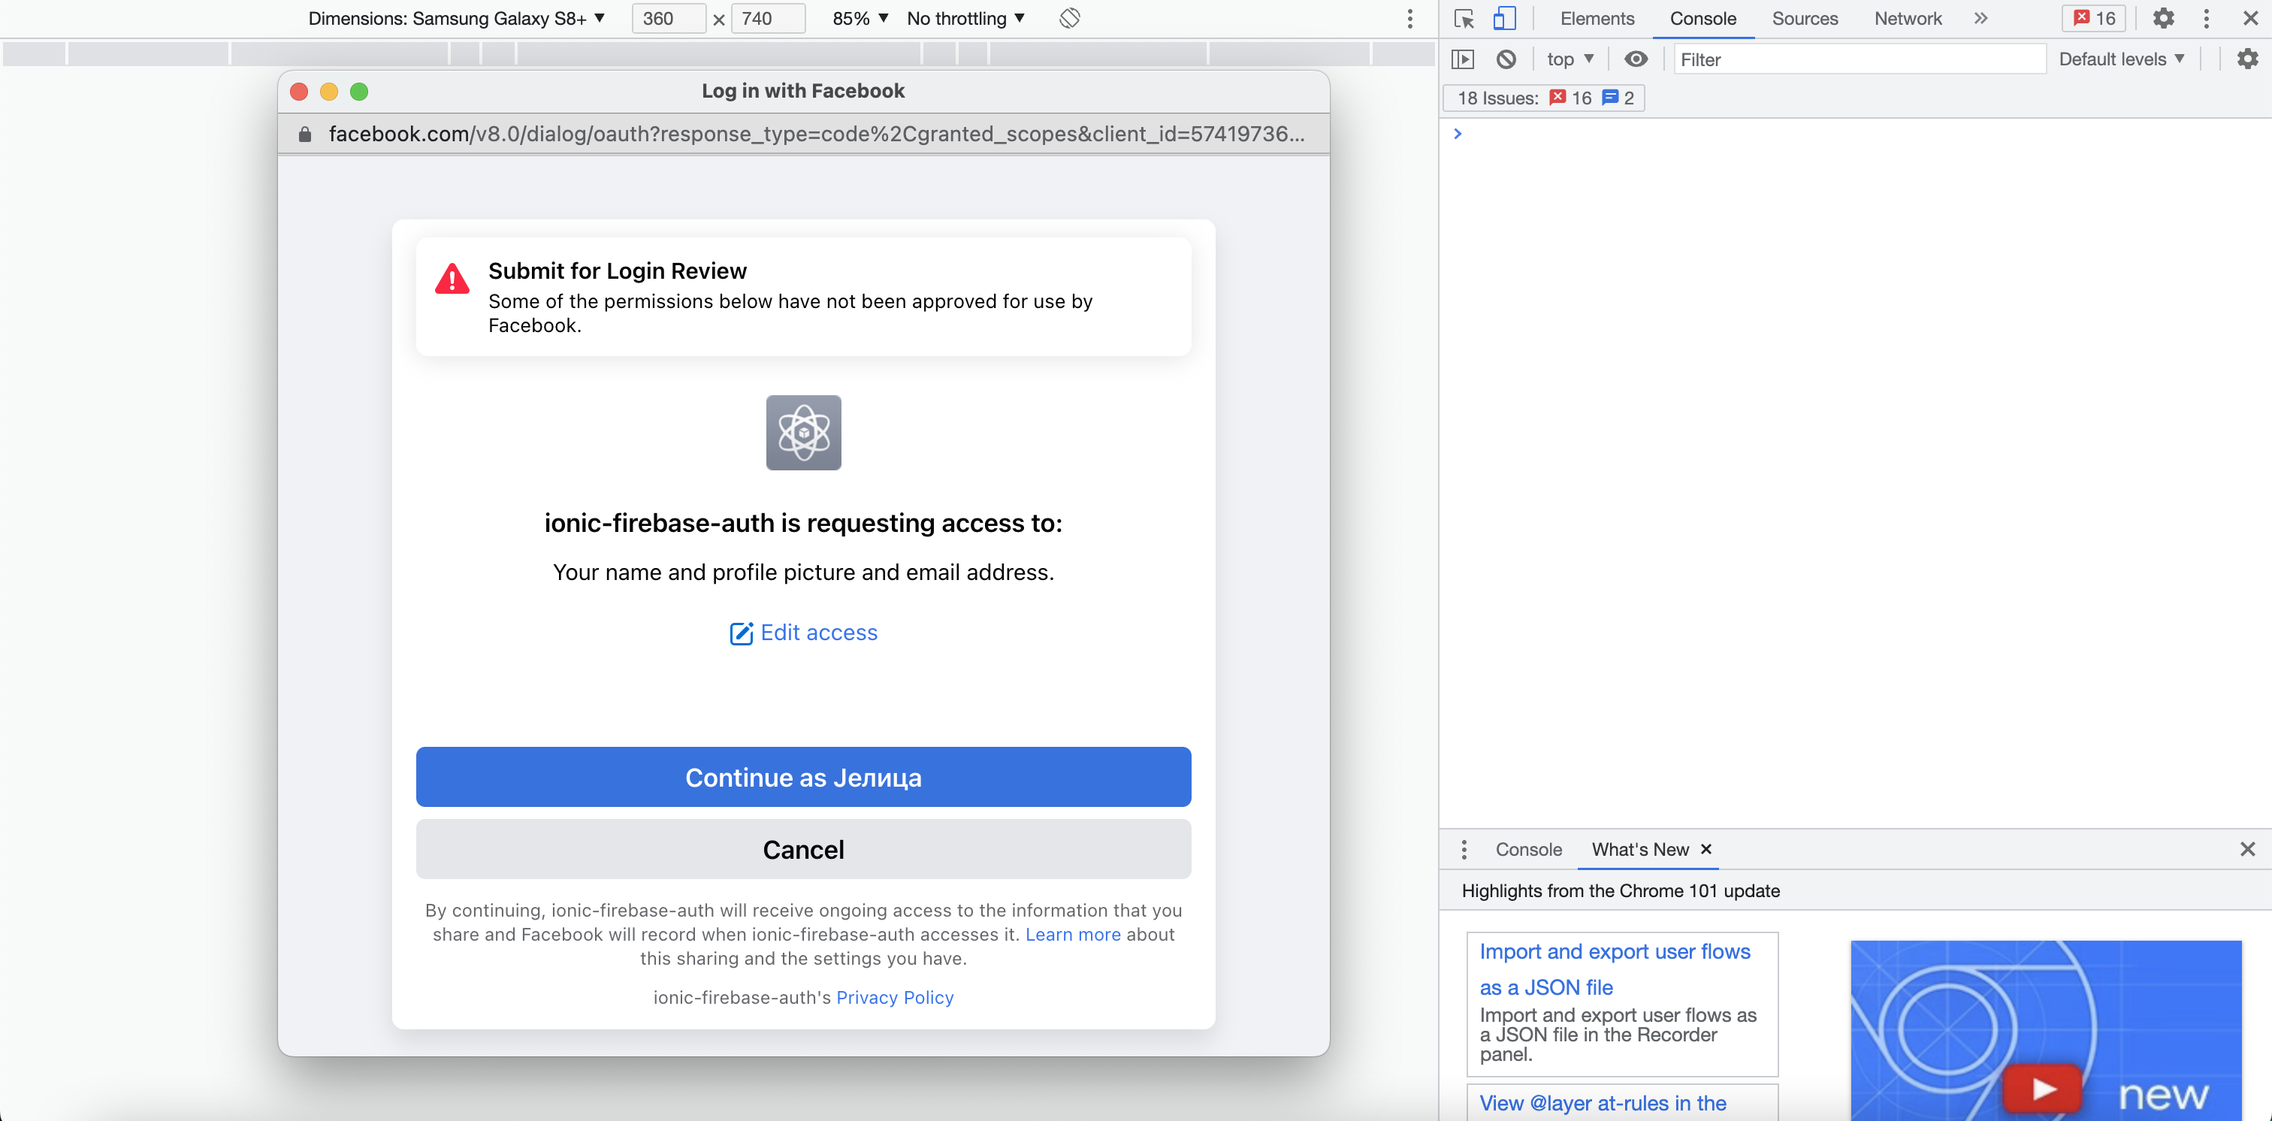Viewport: 2272px width, 1121px height.
Task: Clear console with the ban icon
Action: [1506, 59]
